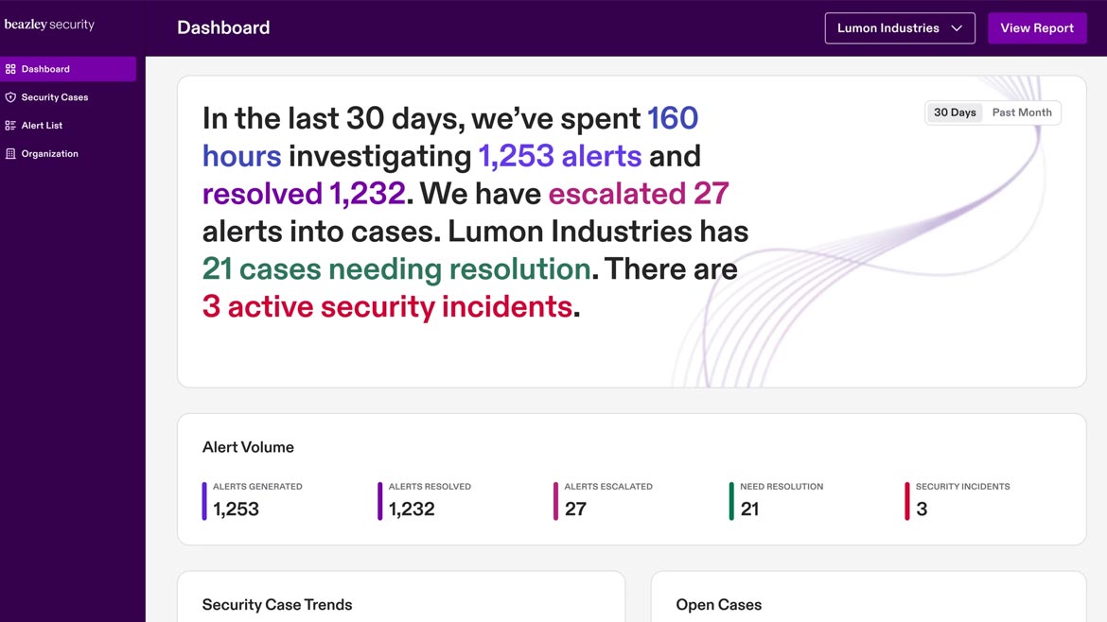This screenshot has height=622, width=1107.
Task: Click the beazley security logo
Action: click(49, 25)
